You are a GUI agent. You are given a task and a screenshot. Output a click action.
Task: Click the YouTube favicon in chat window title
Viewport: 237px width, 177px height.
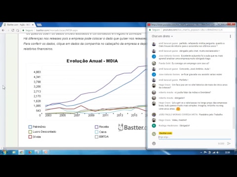pos(149,25)
